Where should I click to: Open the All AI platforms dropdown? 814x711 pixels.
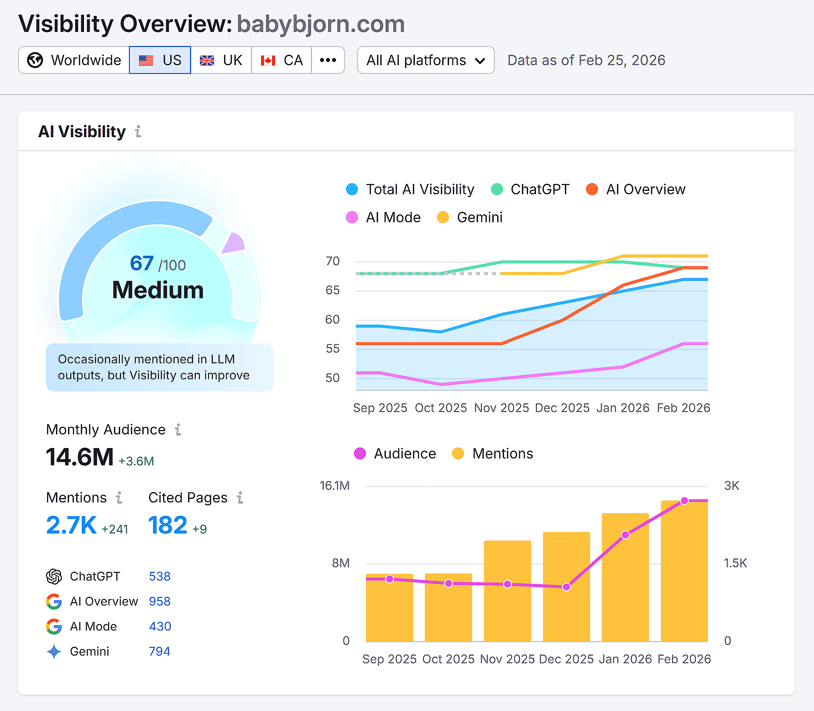point(426,60)
